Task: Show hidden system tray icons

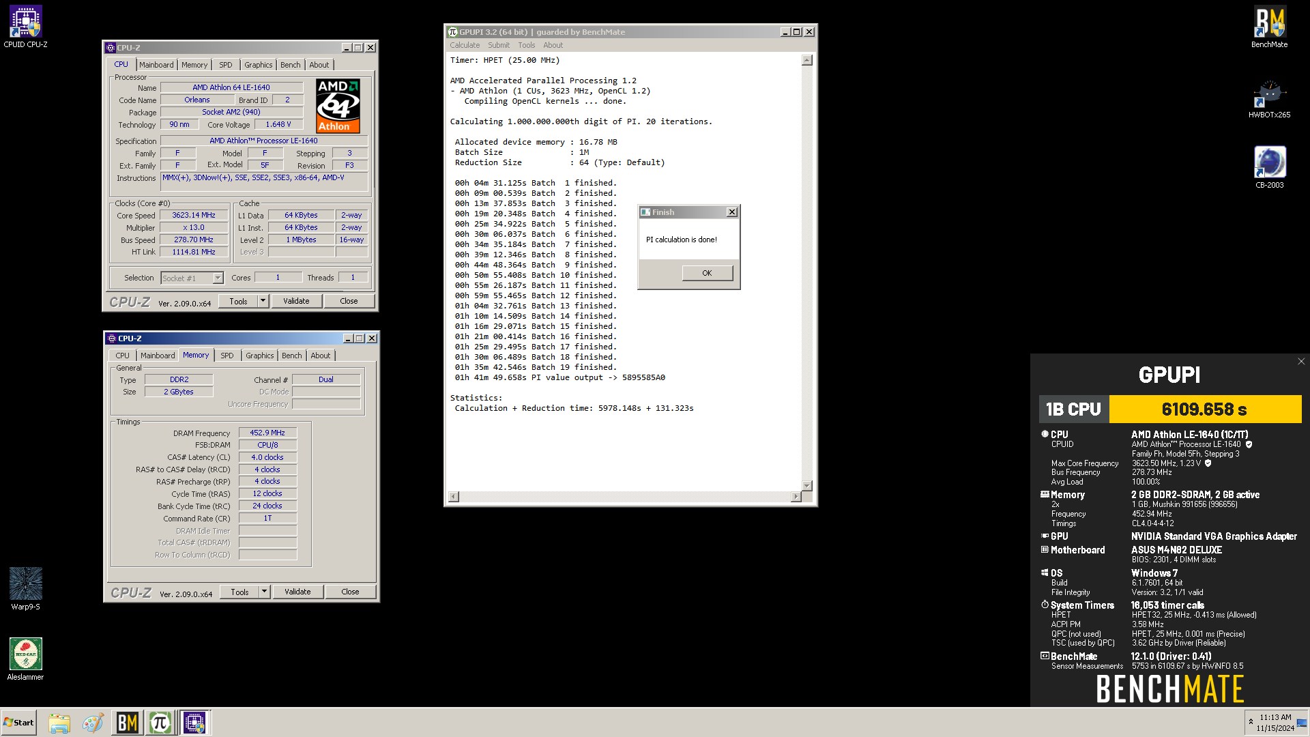Action: coord(1251,722)
